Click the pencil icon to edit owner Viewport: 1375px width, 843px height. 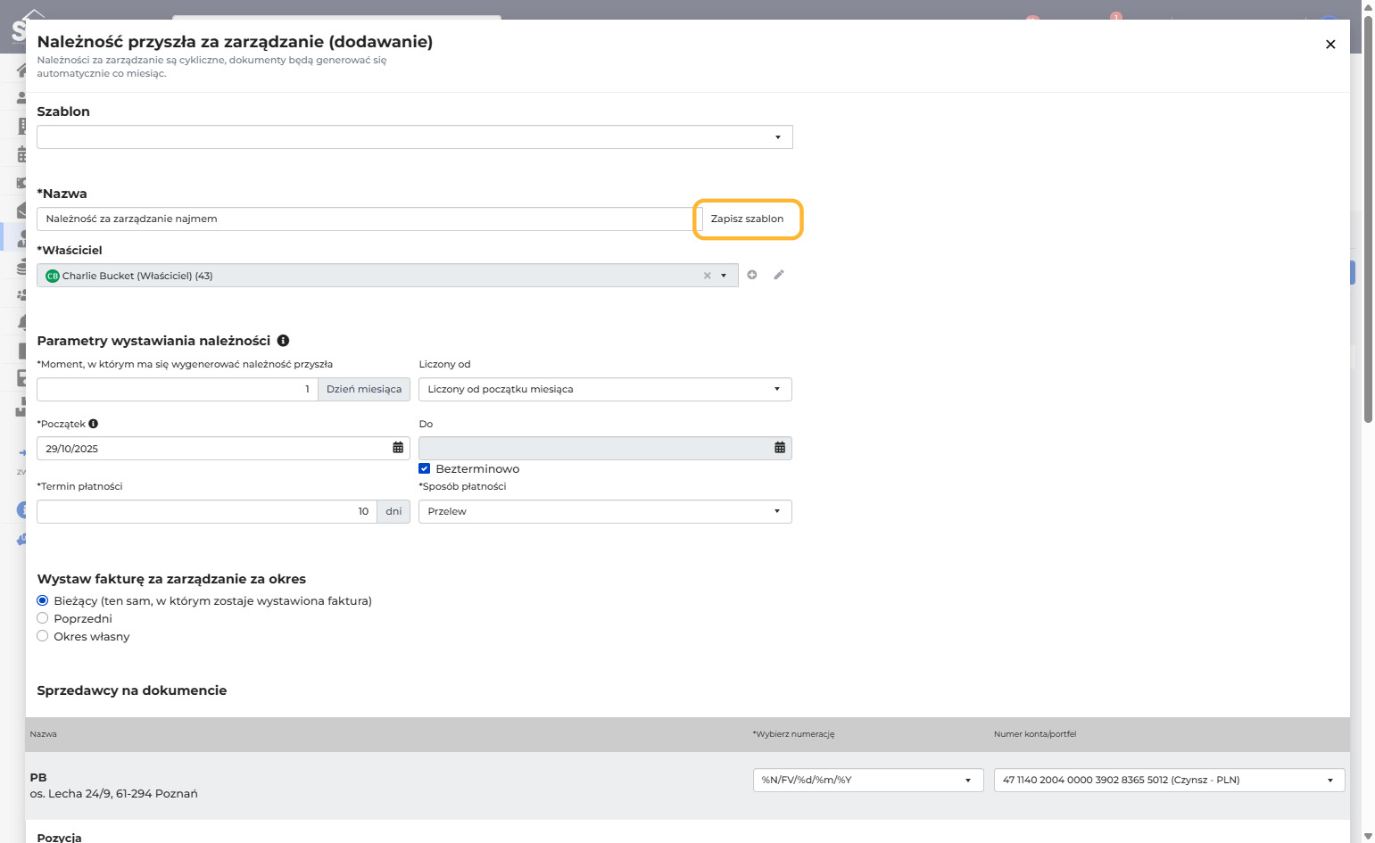(x=779, y=275)
